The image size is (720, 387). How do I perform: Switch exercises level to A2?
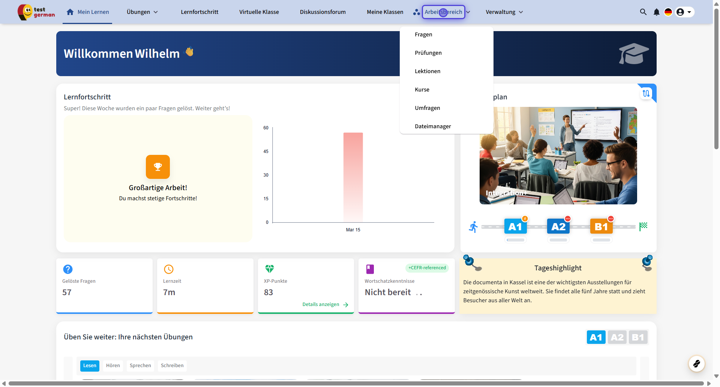coord(617,337)
